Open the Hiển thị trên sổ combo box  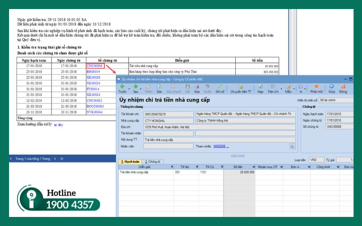pyautogui.click(x=336, y=100)
